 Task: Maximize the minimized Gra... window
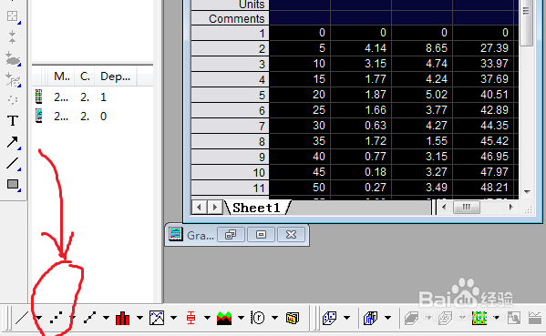(262, 235)
